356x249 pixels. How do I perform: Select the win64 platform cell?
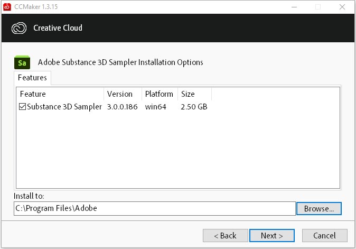[155, 107]
